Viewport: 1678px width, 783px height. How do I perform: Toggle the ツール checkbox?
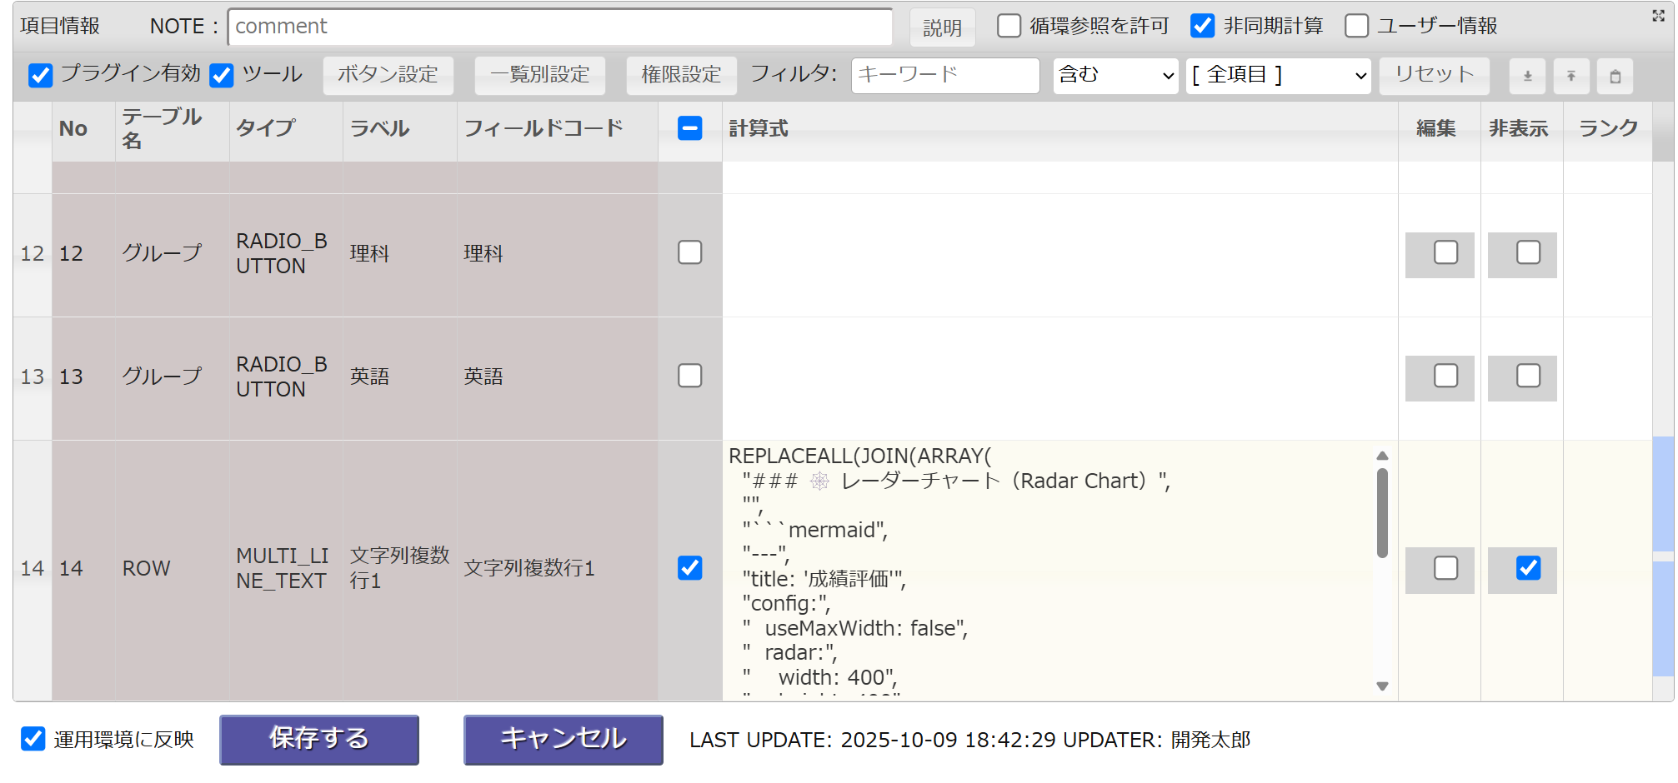click(x=221, y=75)
